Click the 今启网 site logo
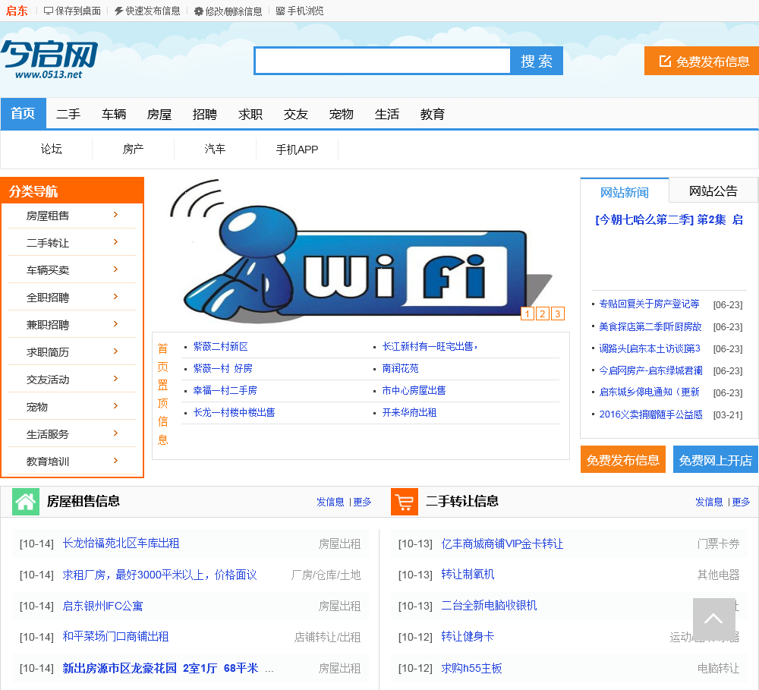This screenshot has width=759, height=690. 49,59
